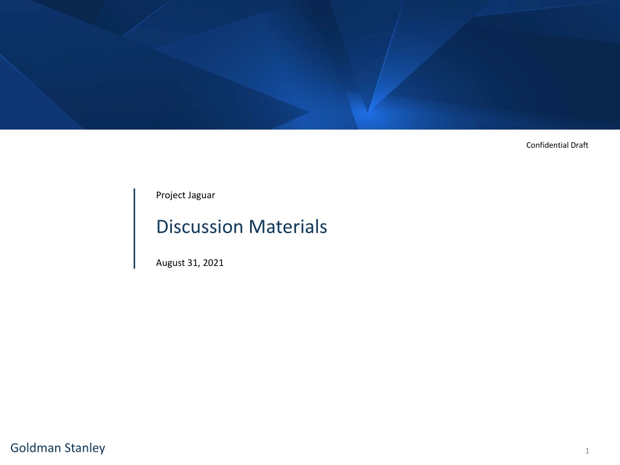Click the Discussion Materials title text
Viewport: 620px width, 465px height.
pyautogui.click(x=242, y=227)
